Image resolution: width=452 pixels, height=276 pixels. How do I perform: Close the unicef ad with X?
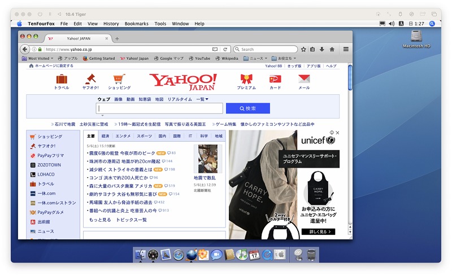pyautogui.click(x=337, y=133)
